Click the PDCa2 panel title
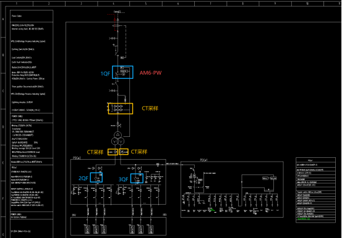 pos(77,158)
